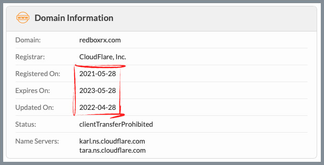The width and height of the screenshot is (324, 165).
Task: Click the word Information in header
Action: click(x=90, y=18)
